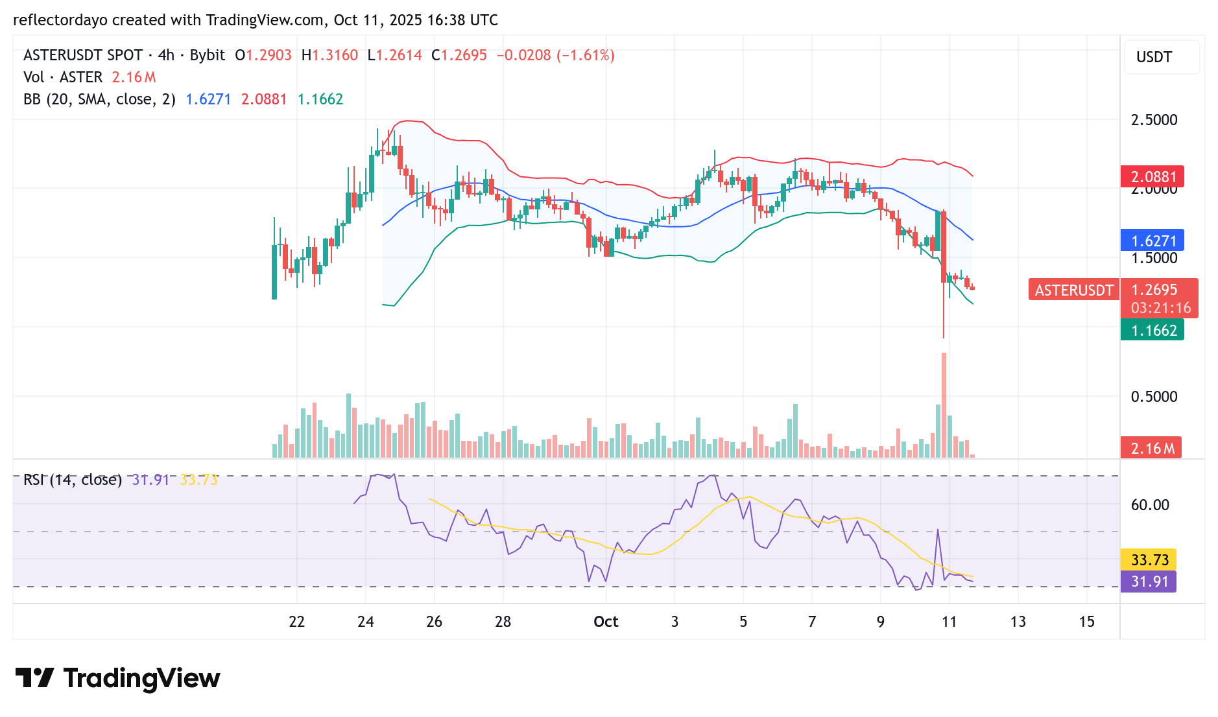Click the USDT currency label

pyautogui.click(x=1154, y=57)
